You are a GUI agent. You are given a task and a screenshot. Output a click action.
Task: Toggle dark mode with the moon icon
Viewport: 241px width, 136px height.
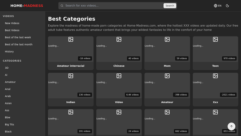coord(227,6)
